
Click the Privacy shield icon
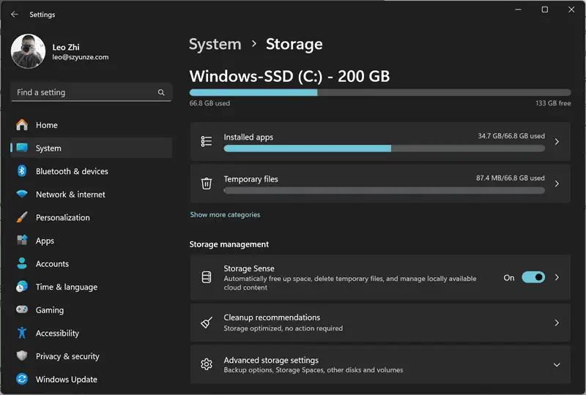[x=22, y=355]
